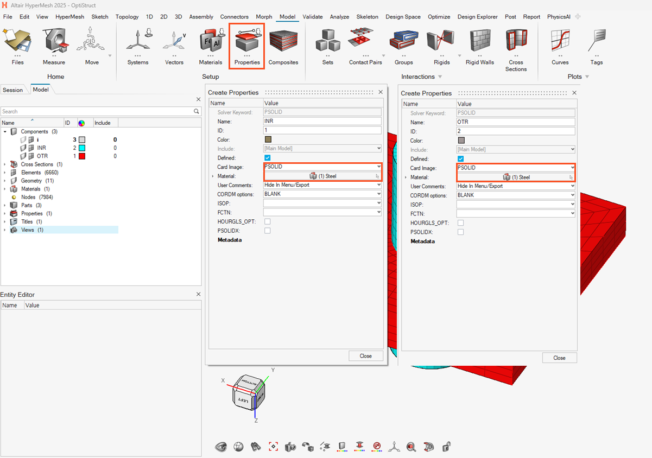Toggle Defined checkbox in INR properties dialog
This screenshot has height=458, width=652.
(267, 158)
